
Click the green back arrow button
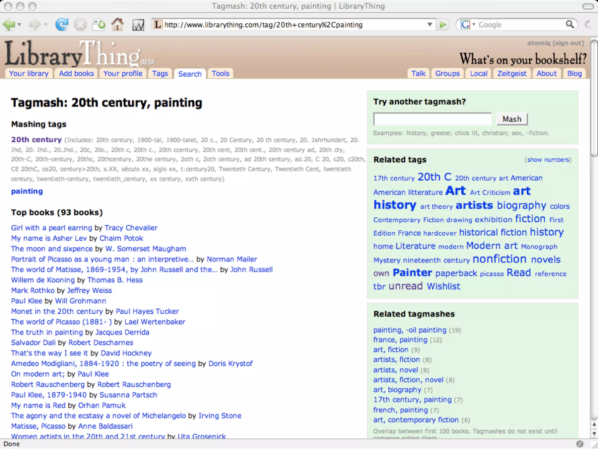pos(9,25)
